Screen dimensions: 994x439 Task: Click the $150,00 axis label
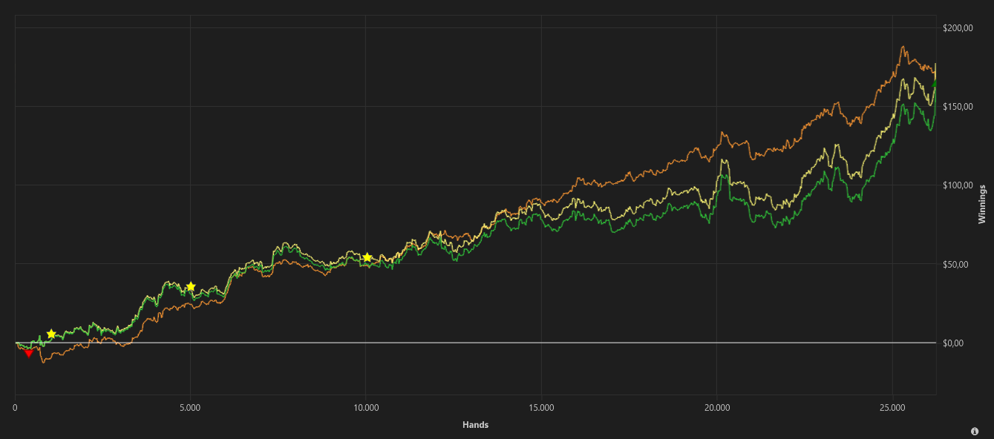click(x=956, y=107)
